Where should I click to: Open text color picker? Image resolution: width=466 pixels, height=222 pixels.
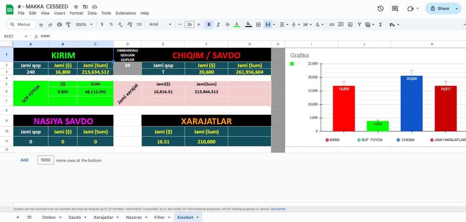pos(237,25)
